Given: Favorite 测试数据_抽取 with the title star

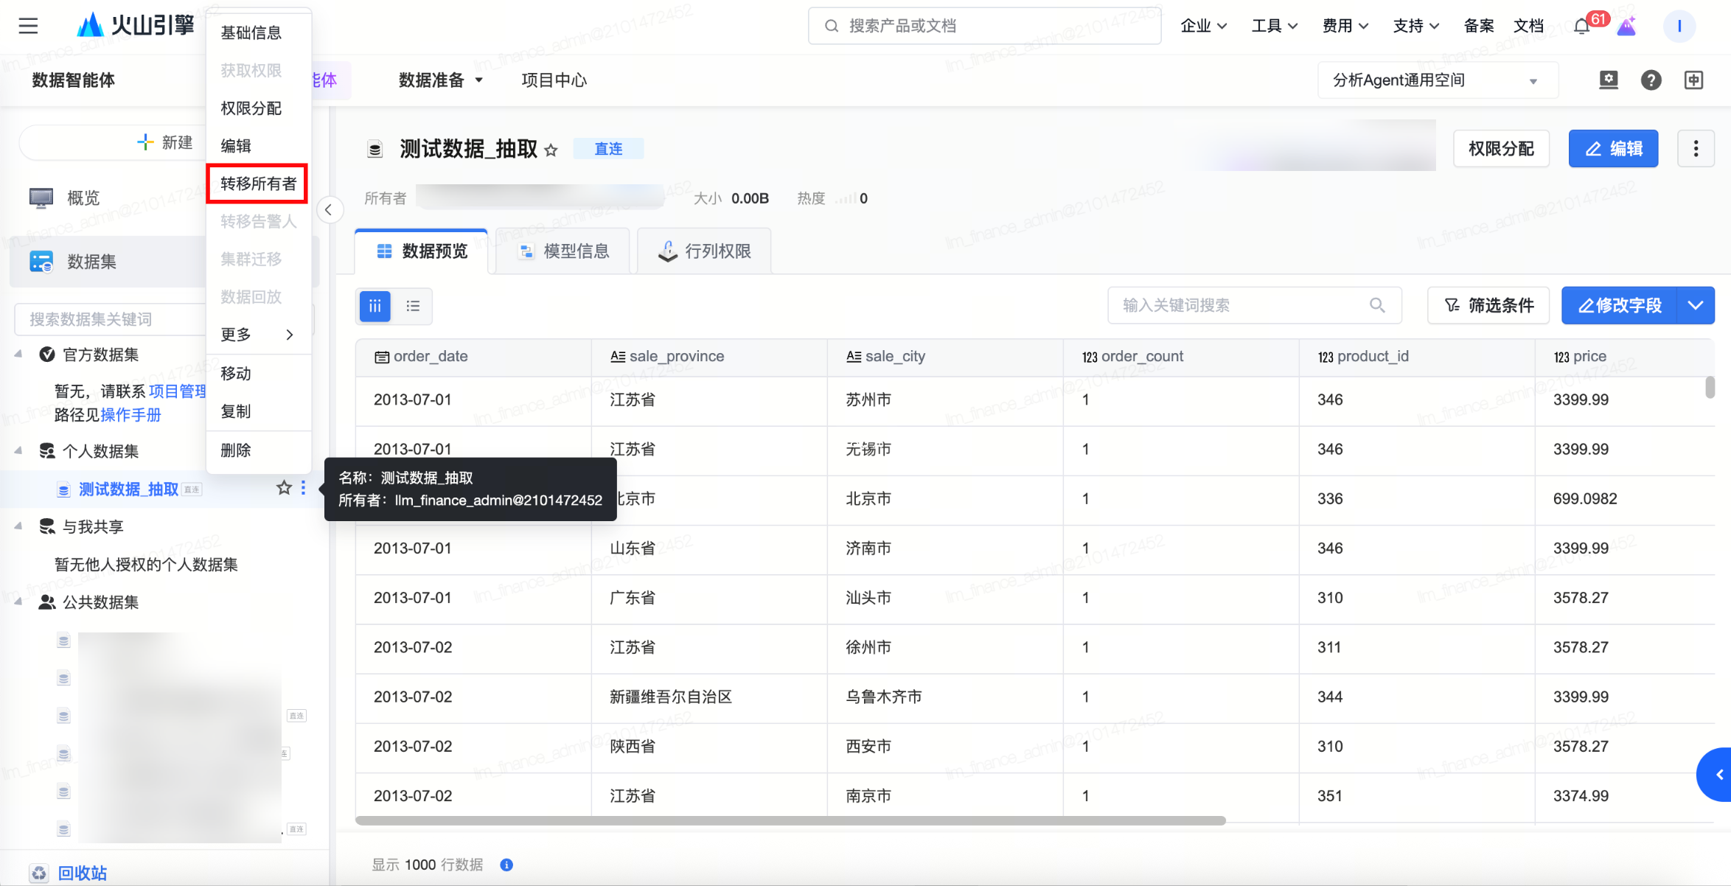Looking at the screenshot, I should 551,150.
